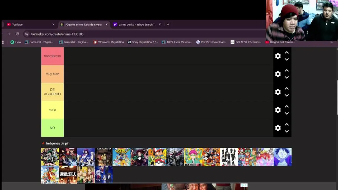Open the Dragon Ball Tenkaichi bookmark
Image resolution: width=338 pixels, height=190 pixels.
click(280, 42)
